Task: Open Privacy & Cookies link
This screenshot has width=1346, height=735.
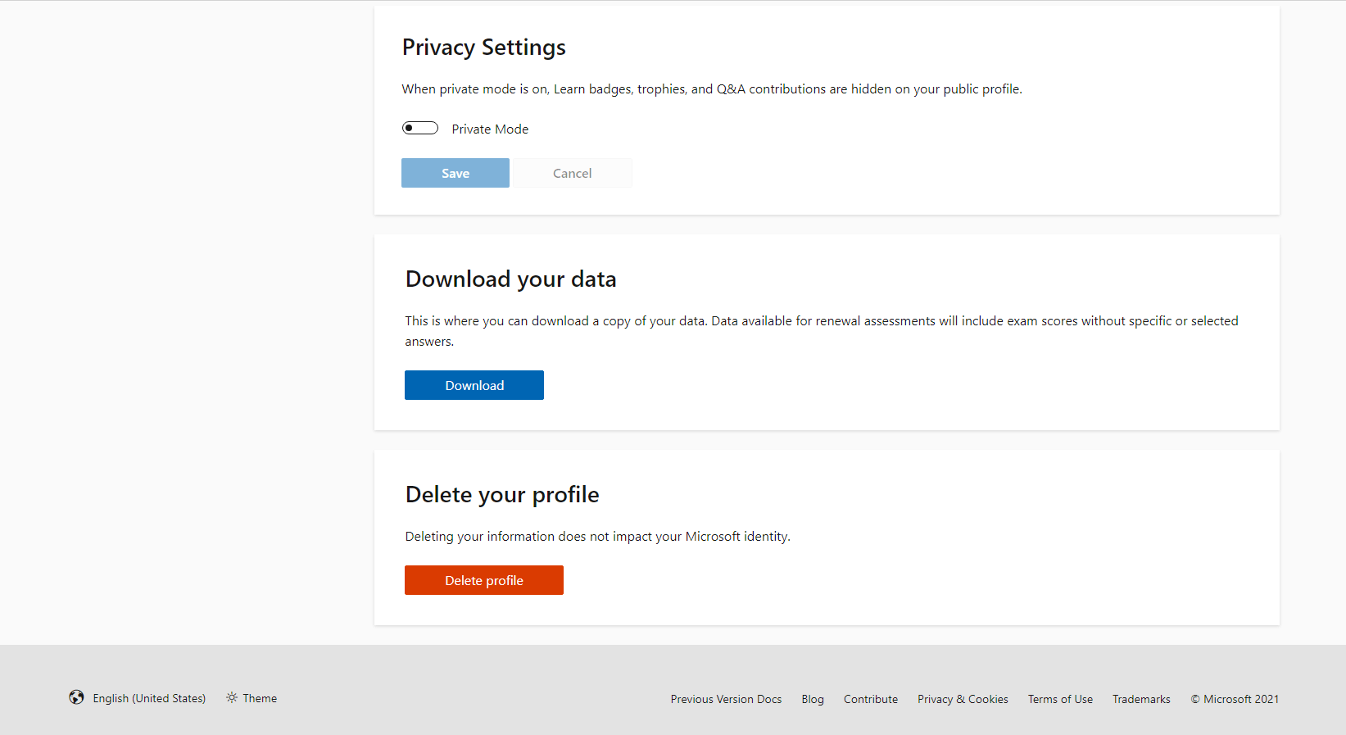Action: [x=963, y=699]
